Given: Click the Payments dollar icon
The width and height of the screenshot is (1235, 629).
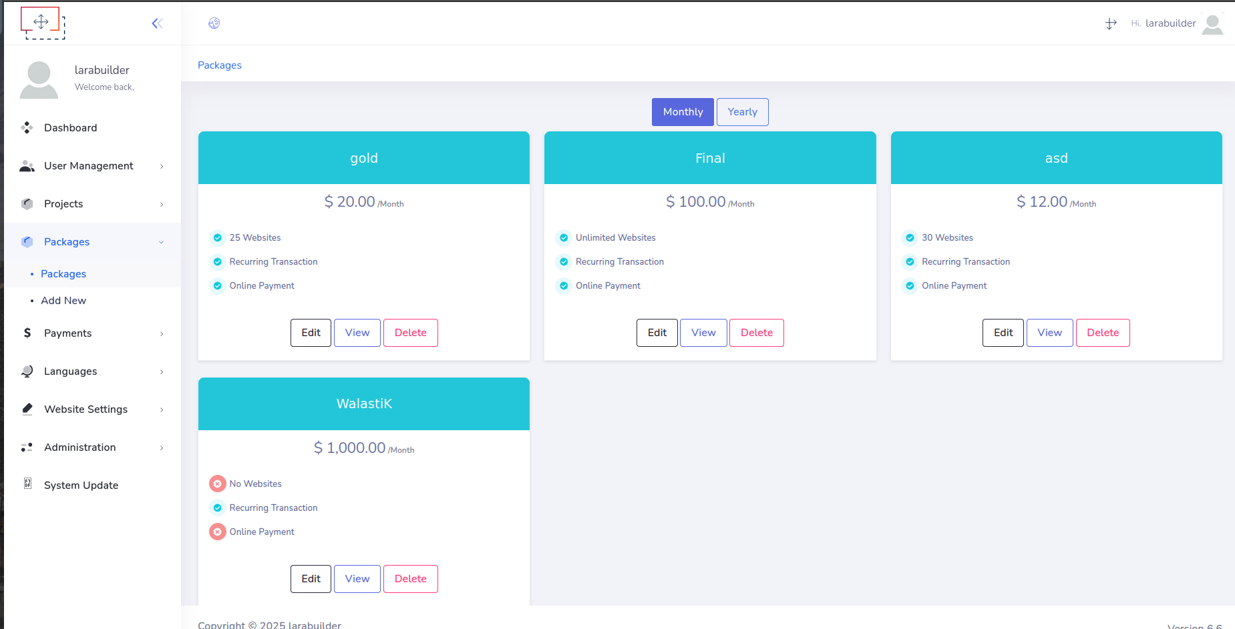Looking at the screenshot, I should click(x=27, y=333).
